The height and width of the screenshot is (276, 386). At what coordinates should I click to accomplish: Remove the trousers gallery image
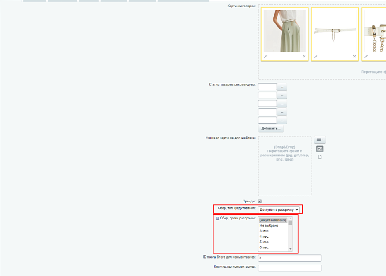pyautogui.click(x=304, y=57)
